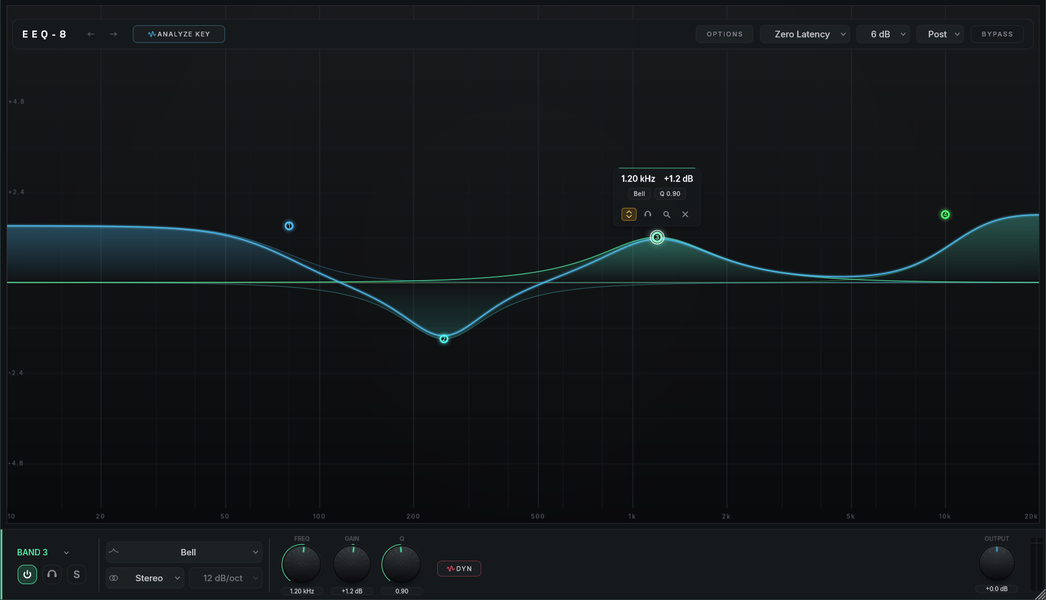Click the 1.20 kHz frequency value field

coord(302,591)
